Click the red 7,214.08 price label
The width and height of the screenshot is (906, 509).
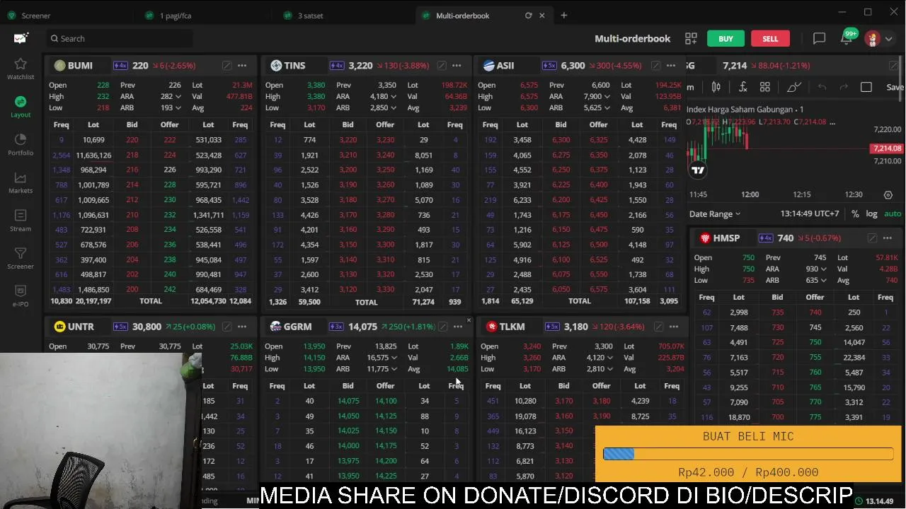pos(887,148)
